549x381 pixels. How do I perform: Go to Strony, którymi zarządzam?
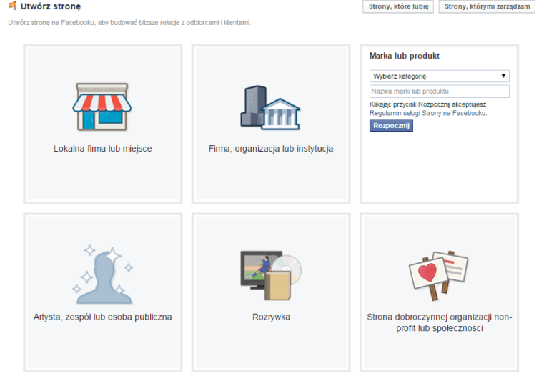point(487,6)
